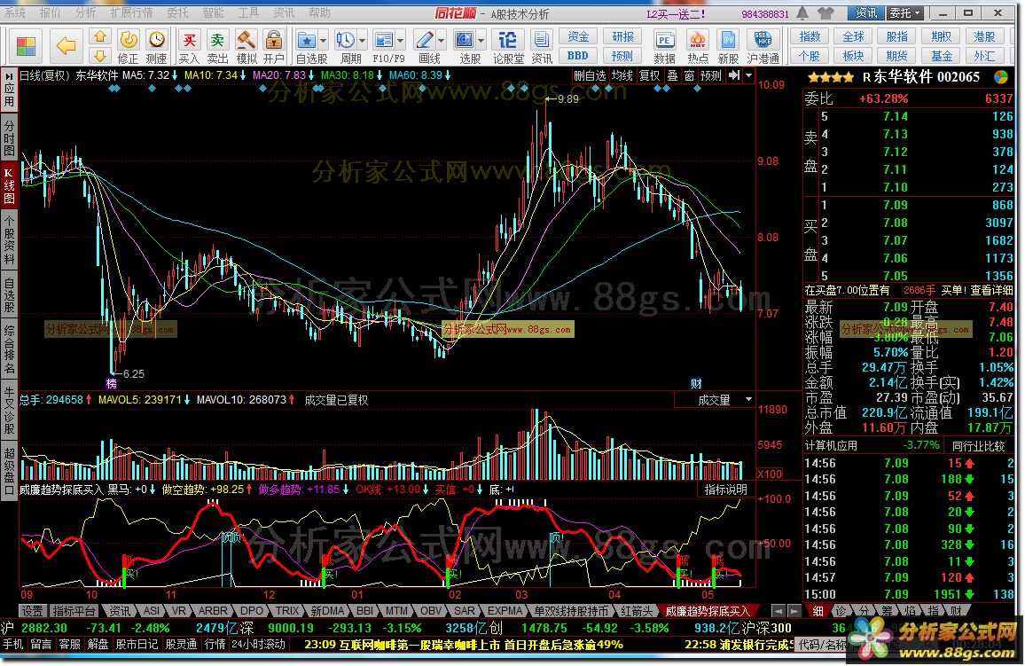Open dropdown arrow beside 选股
The height and width of the screenshot is (666, 1025).
(481, 41)
